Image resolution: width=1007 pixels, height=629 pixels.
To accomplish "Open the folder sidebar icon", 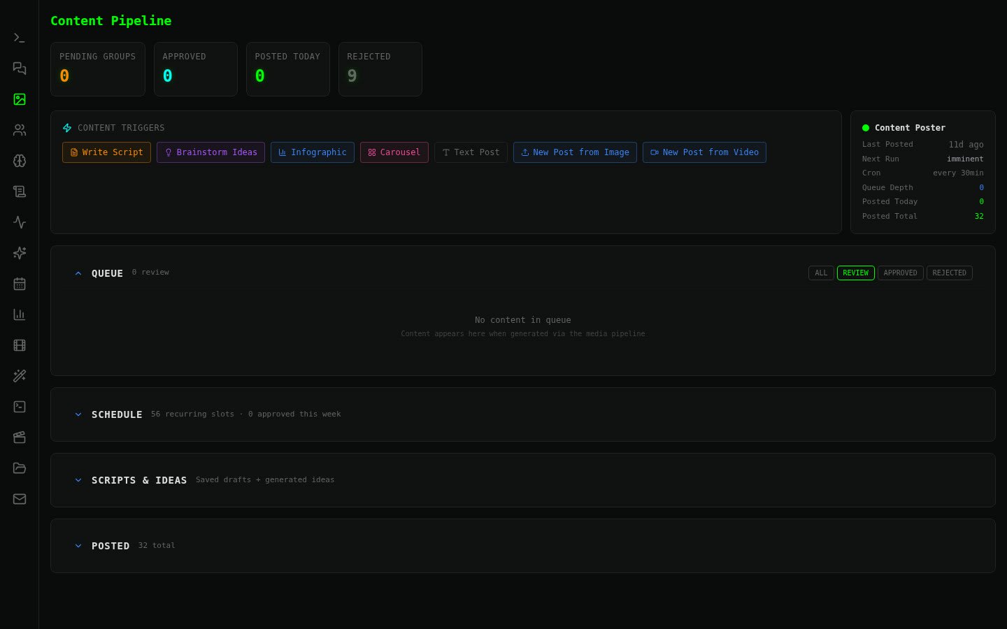I will [20, 468].
